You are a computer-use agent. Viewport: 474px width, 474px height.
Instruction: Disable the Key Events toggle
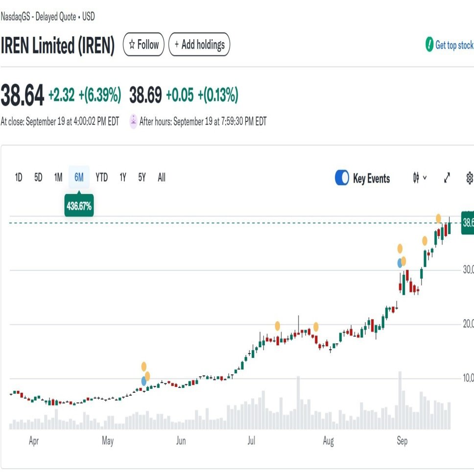(341, 178)
